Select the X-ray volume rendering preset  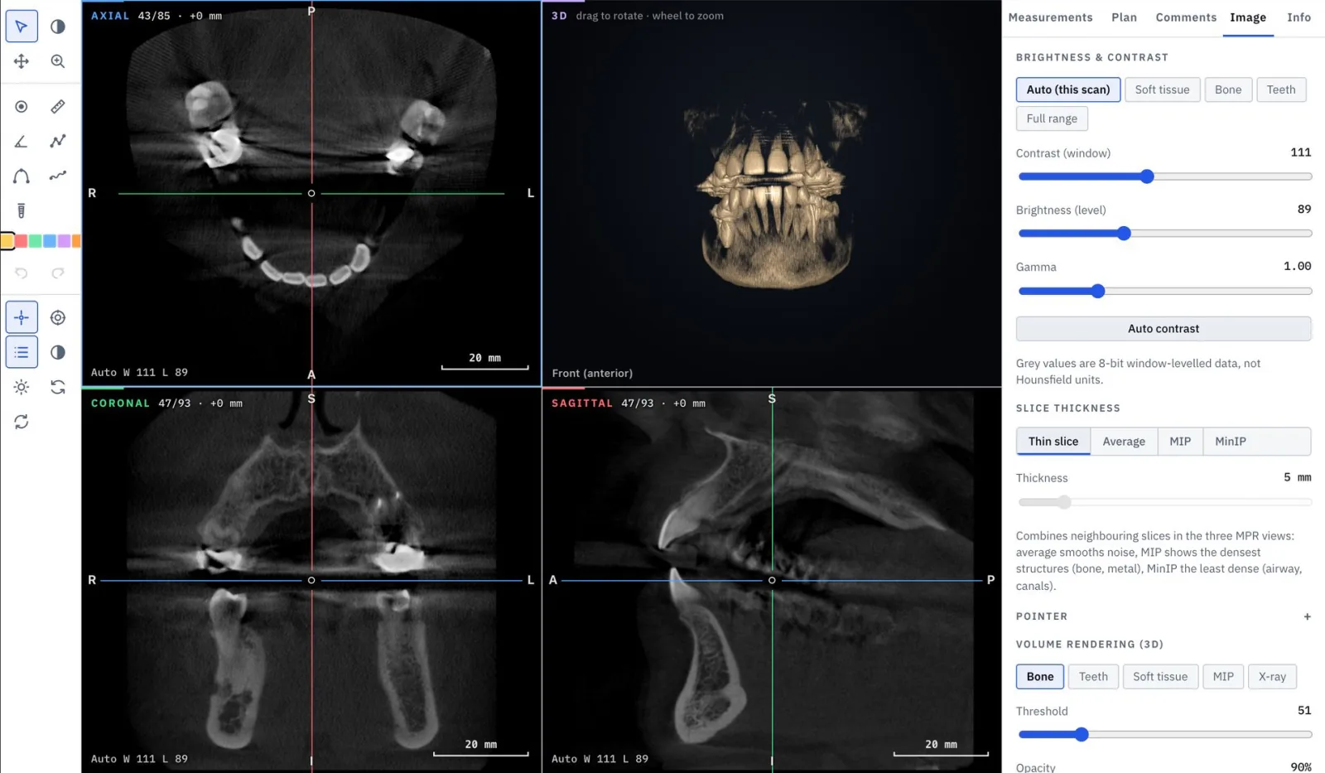point(1272,677)
